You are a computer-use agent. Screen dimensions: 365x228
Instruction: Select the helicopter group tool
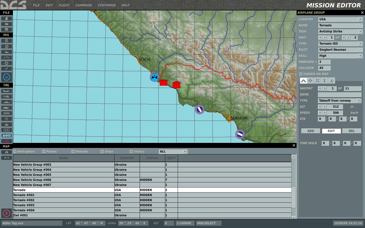pyautogui.click(x=7, y=97)
